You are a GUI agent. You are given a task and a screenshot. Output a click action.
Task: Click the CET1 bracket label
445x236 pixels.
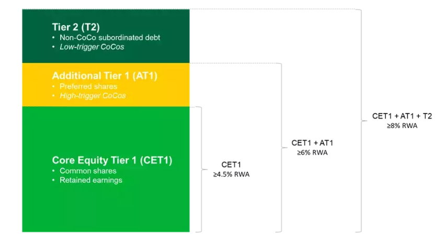pyautogui.click(x=231, y=164)
